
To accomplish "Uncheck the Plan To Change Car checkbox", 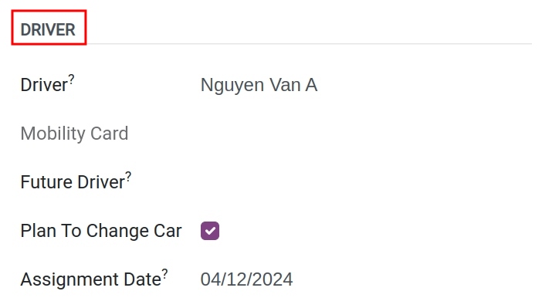I will 210,231.
